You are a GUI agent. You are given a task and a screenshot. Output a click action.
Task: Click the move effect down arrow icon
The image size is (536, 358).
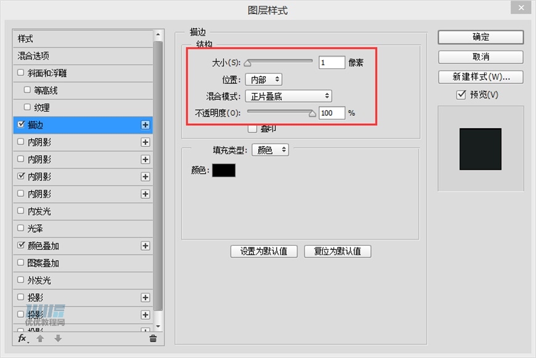pos(57,338)
